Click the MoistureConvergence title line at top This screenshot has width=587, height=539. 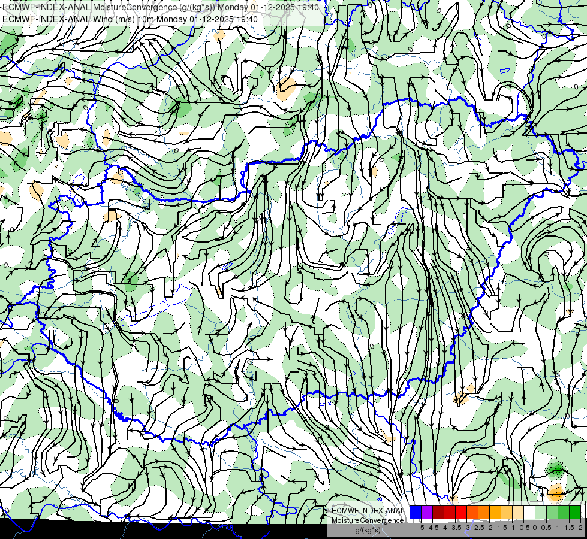[x=160, y=7]
